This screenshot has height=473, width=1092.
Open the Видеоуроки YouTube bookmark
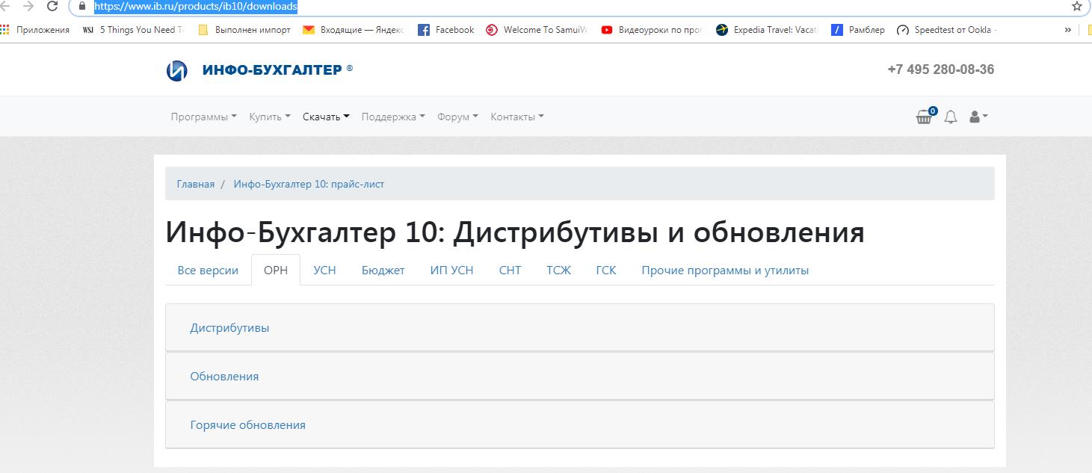tap(652, 30)
